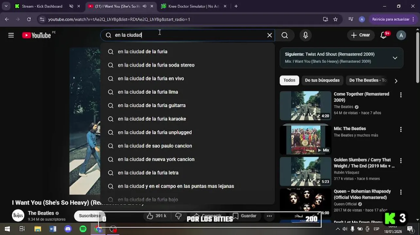Open Word from the taskbar
Viewport: 420px width, 235px height.
53,229
